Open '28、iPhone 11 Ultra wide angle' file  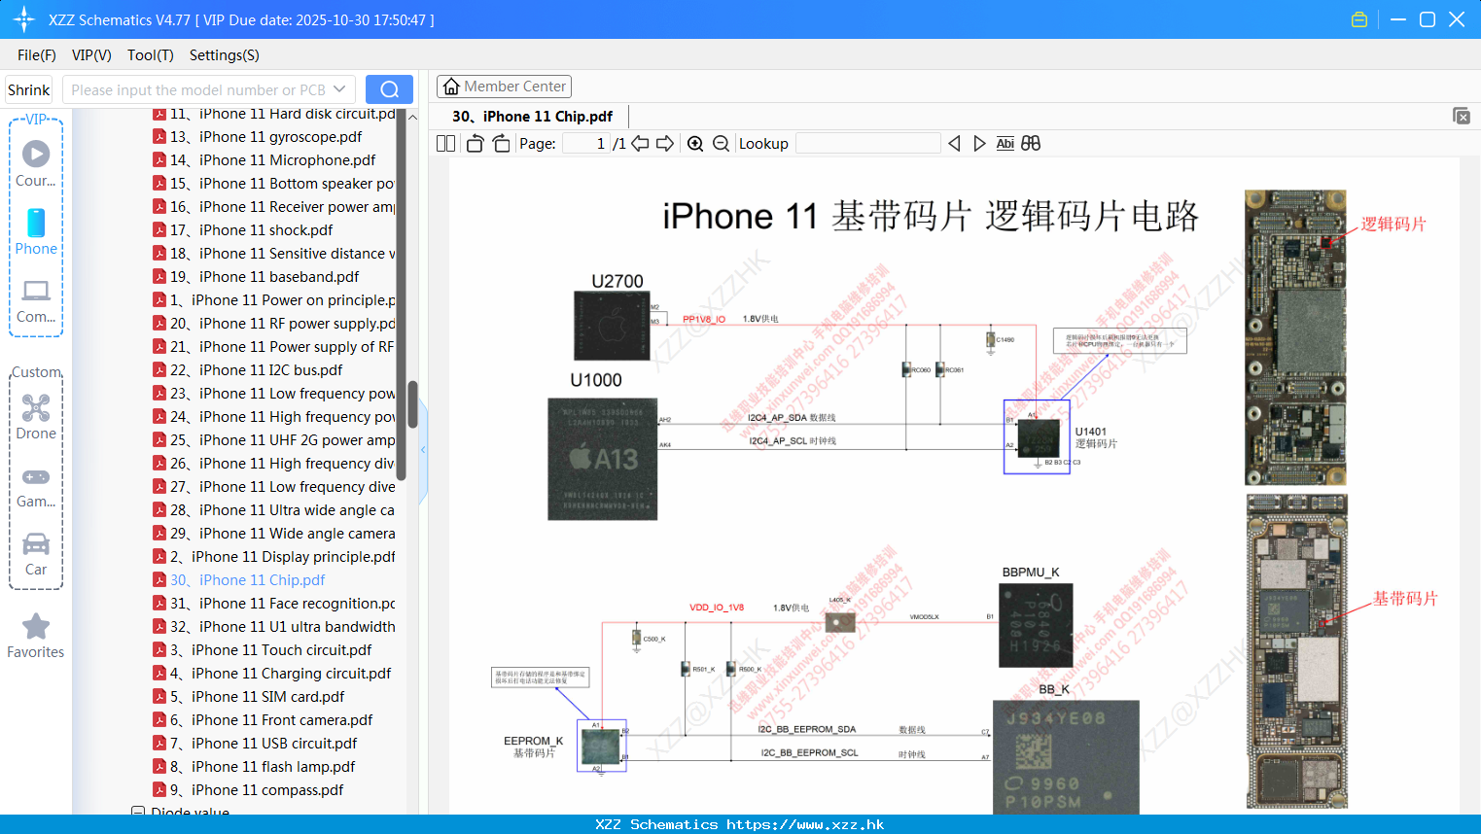274,510
